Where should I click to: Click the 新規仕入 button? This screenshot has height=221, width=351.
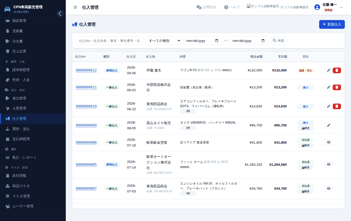point(332,24)
